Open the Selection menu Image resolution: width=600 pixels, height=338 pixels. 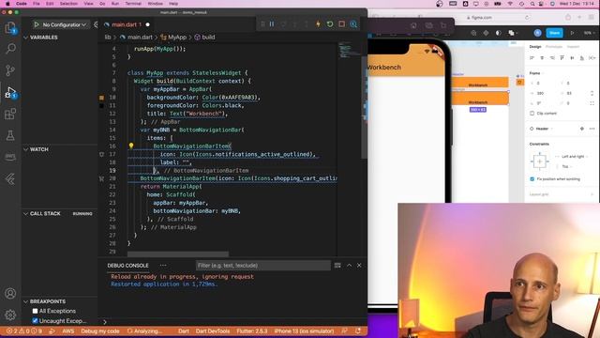coord(68,4)
